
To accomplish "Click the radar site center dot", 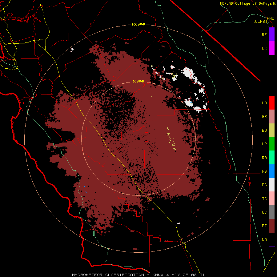I will coord(138,138).
